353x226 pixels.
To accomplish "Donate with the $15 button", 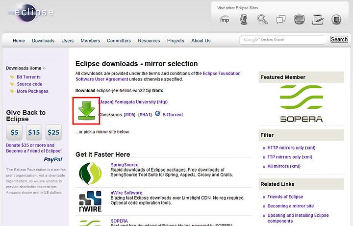I will point(34,132).
